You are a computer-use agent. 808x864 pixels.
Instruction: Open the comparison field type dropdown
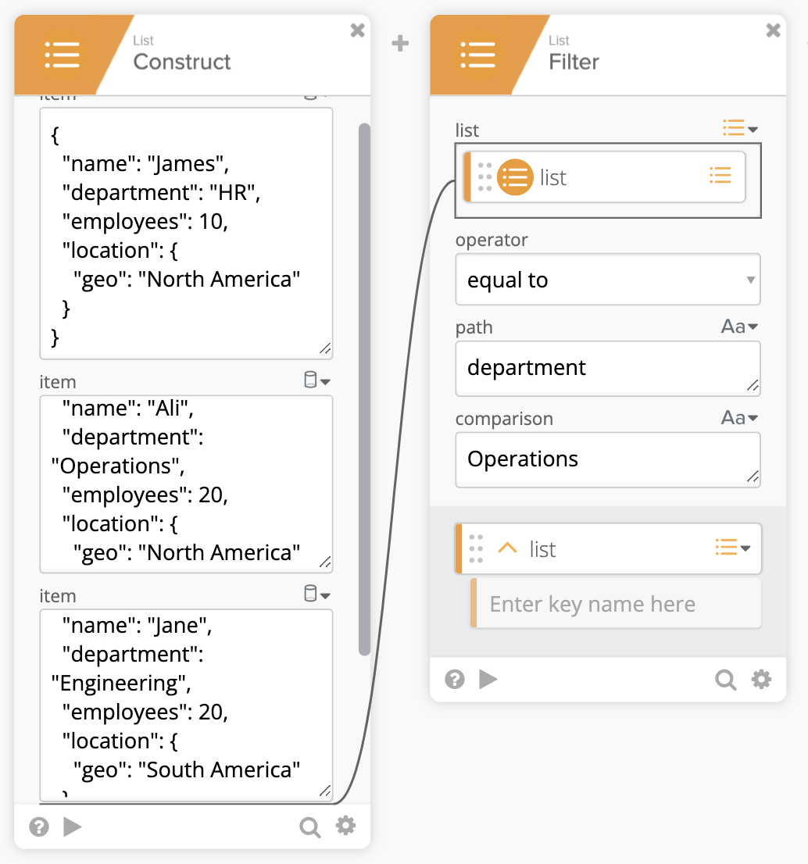(739, 419)
